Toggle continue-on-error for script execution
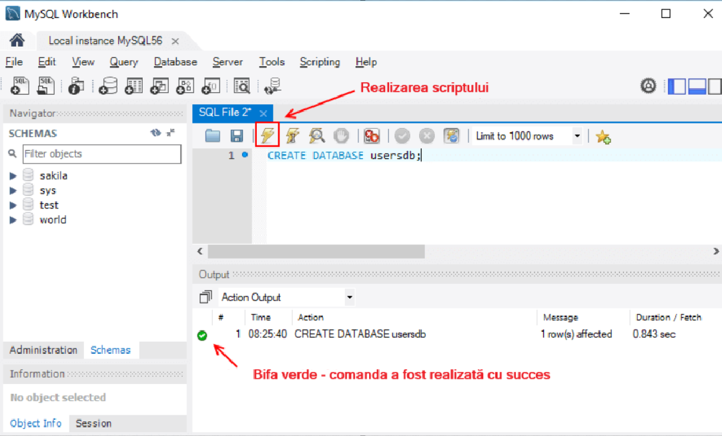The width and height of the screenshot is (722, 436). [x=372, y=136]
